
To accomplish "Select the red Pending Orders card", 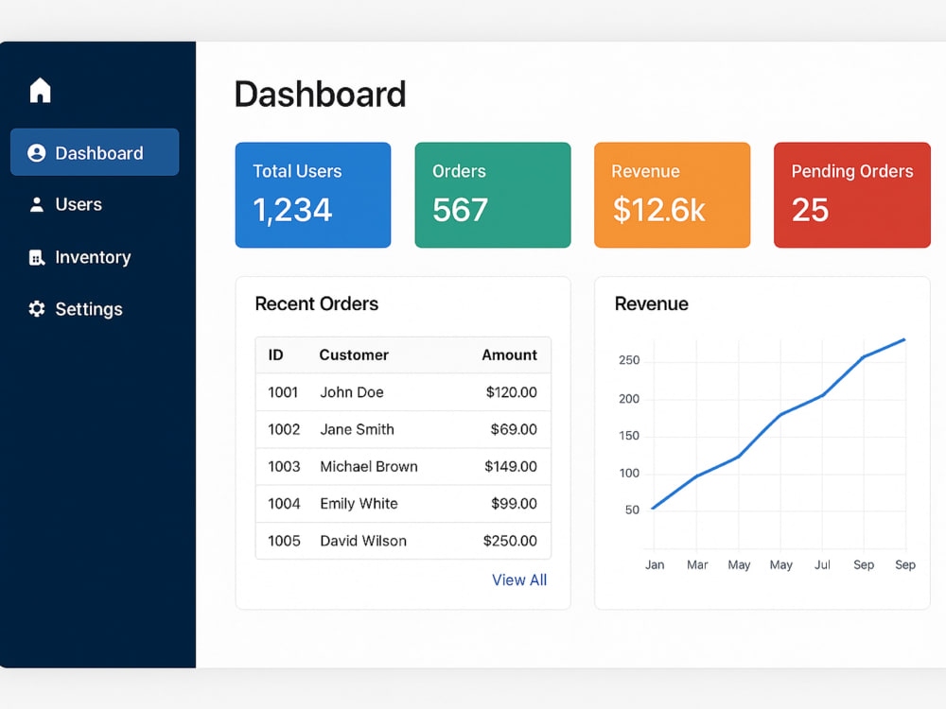I will (852, 195).
